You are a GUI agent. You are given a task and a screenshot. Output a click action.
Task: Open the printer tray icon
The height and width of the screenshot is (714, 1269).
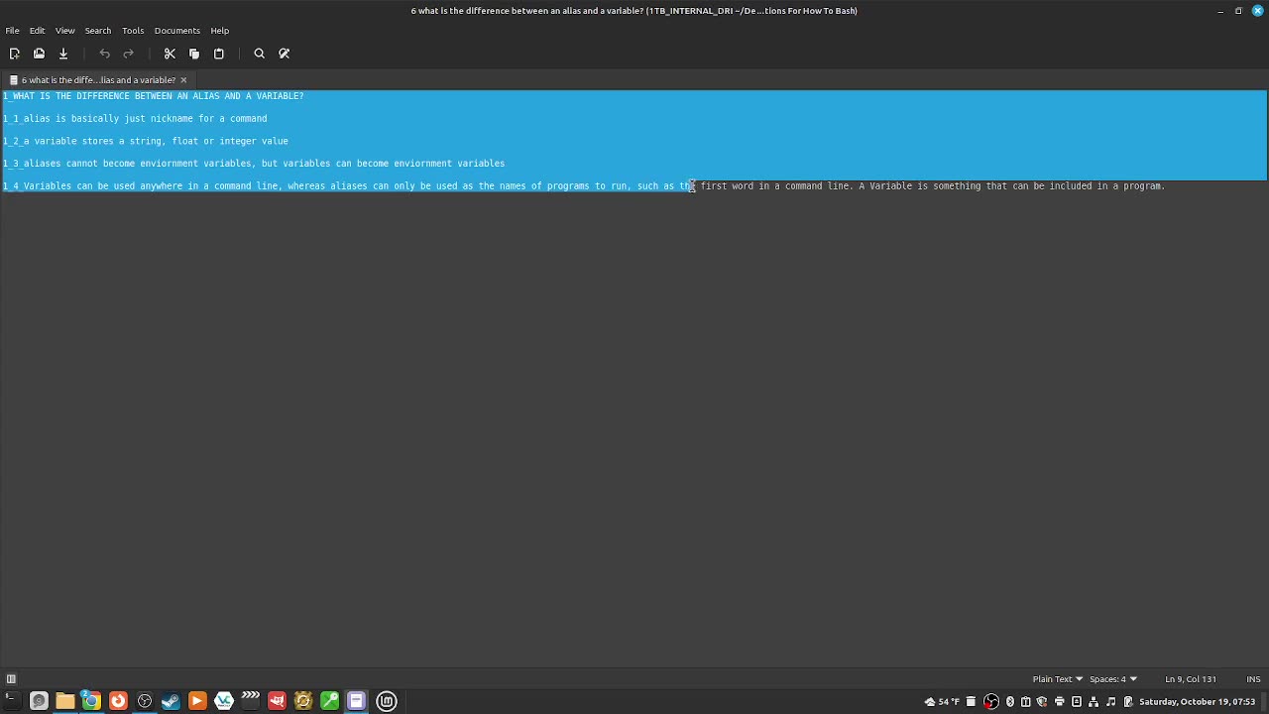[1060, 701]
